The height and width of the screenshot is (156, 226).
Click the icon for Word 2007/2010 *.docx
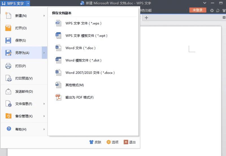coord(58,73)
